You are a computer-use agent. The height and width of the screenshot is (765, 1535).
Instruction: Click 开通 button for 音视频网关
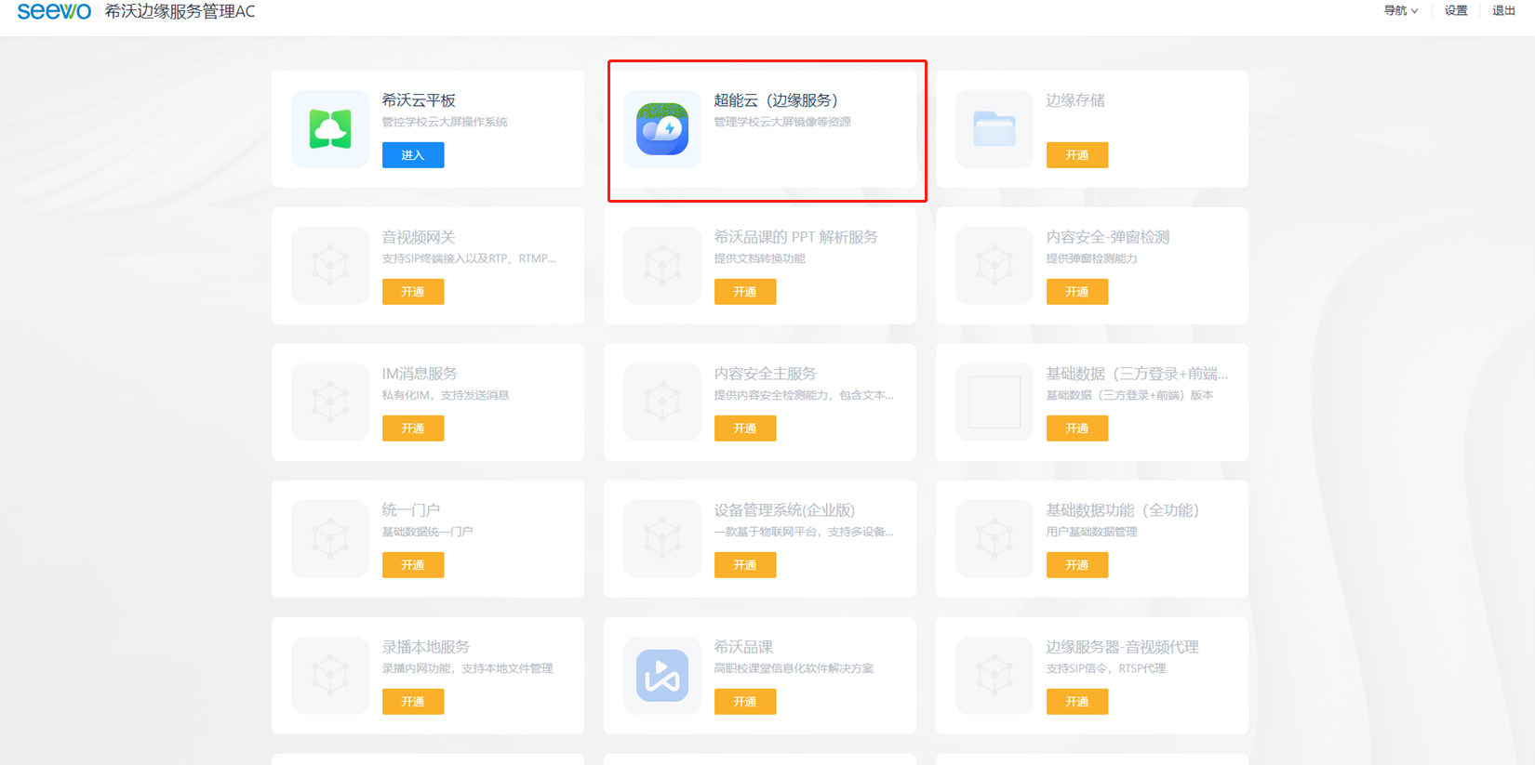pos(413,292)
